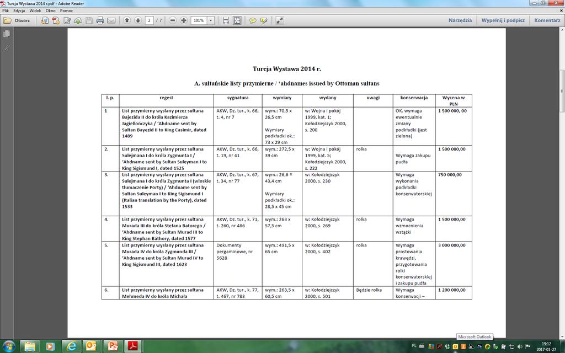Screen dimensions: 565x353
Task: Click the print icon in toolbar
Action: click(x=100, y=20)
